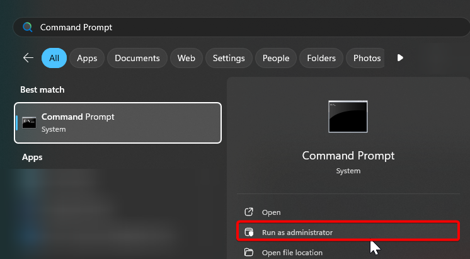This screenshot has width=470, height=259.
Task: Click the System label under Command Prompt title
Action: click(348, 171)
